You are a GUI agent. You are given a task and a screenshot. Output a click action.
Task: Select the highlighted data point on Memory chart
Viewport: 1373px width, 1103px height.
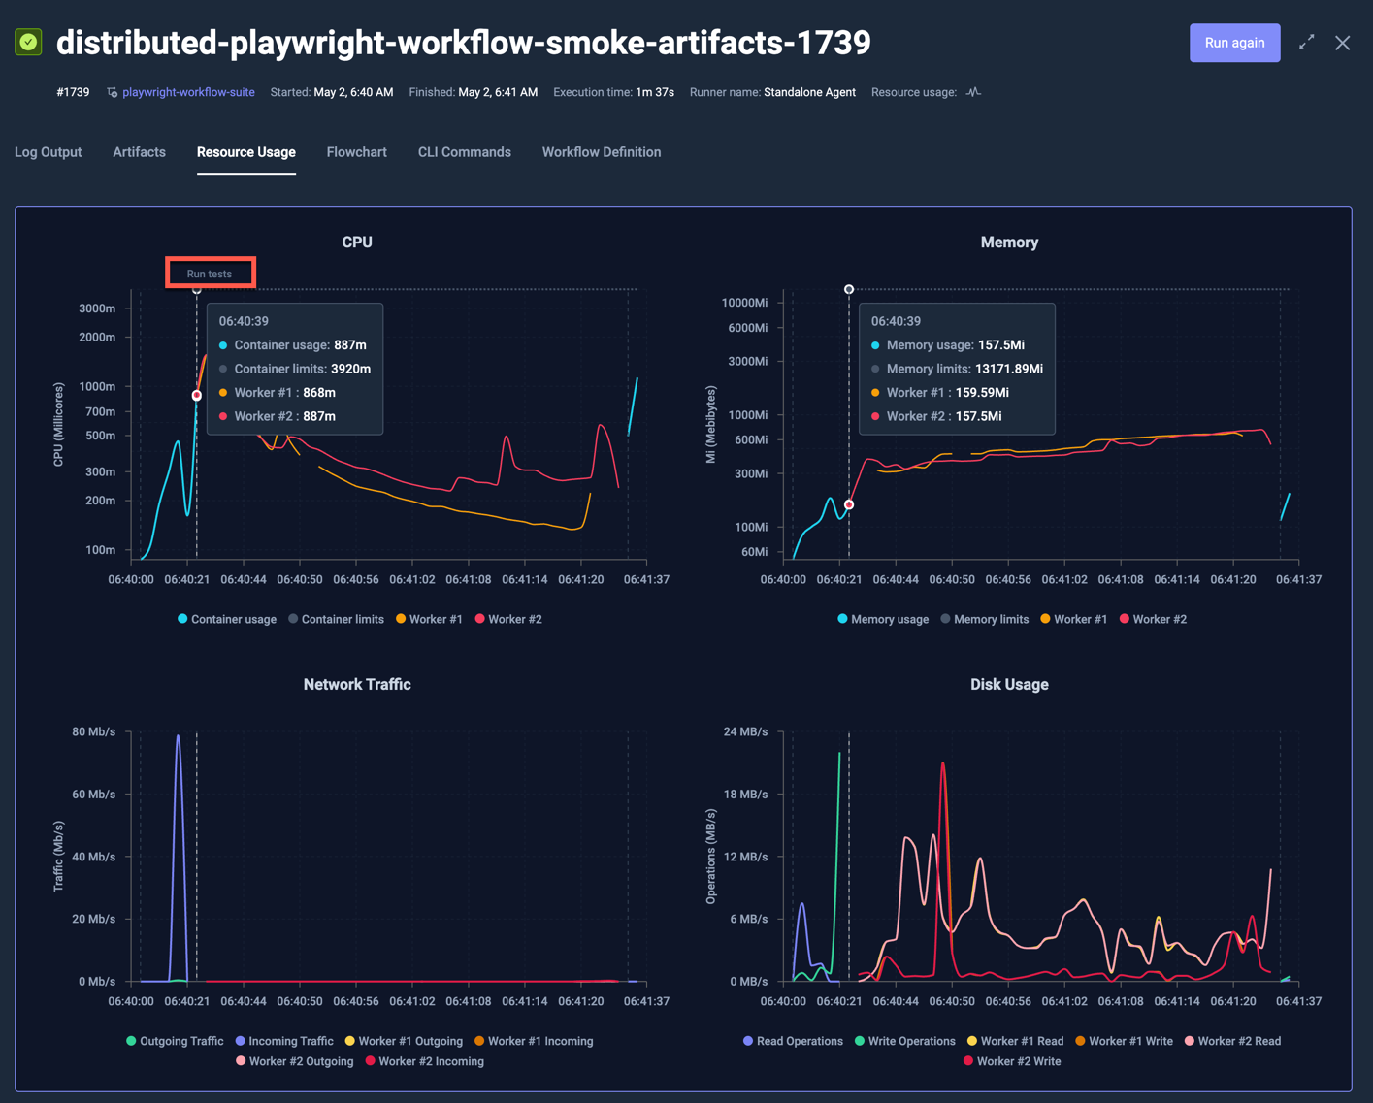pyautogui.click(x=849, y=503)
